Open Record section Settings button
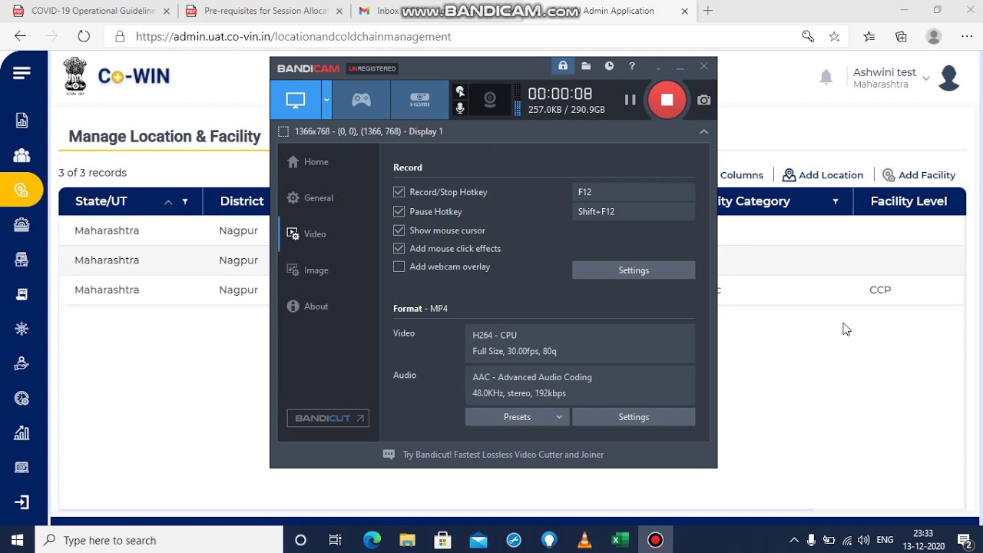 [x=634, y=270]
